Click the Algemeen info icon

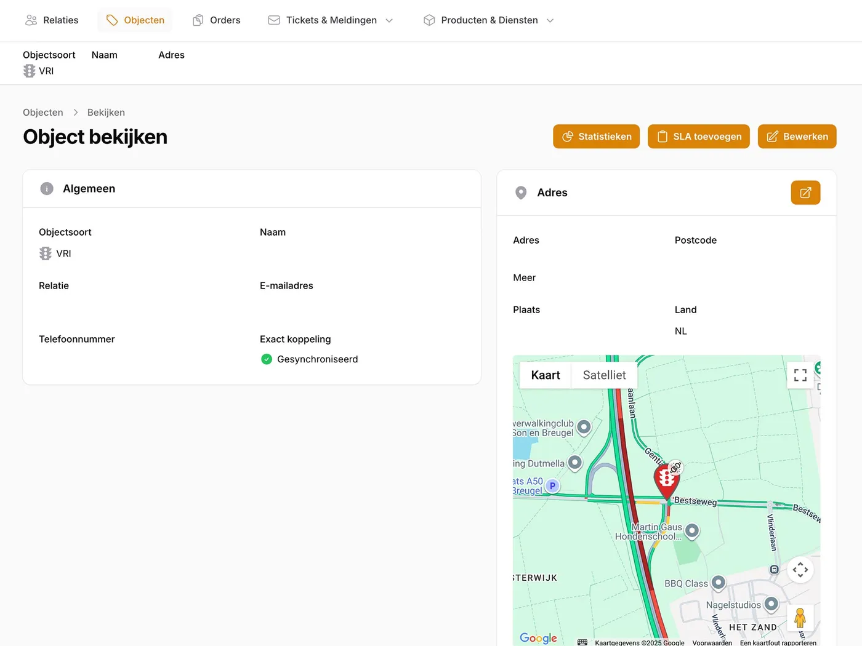[x=47, y=189]
